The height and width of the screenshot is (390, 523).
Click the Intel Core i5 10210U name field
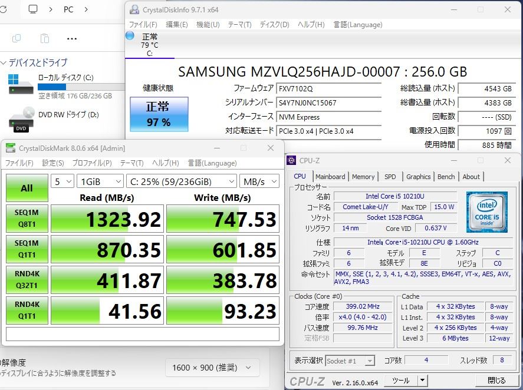pos(395,196)
